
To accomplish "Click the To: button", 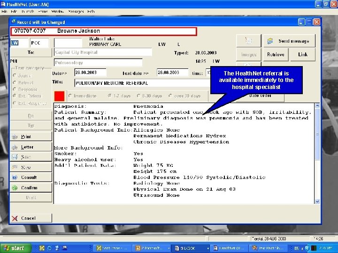I will click(31, 52).
